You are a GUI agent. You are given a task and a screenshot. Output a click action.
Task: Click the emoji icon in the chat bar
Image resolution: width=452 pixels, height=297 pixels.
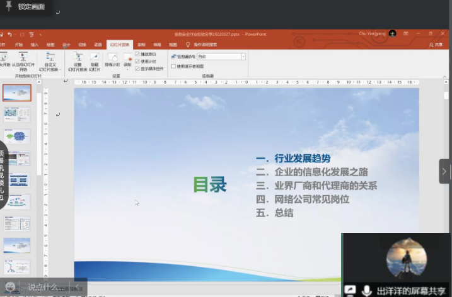(x=10, y=288)
